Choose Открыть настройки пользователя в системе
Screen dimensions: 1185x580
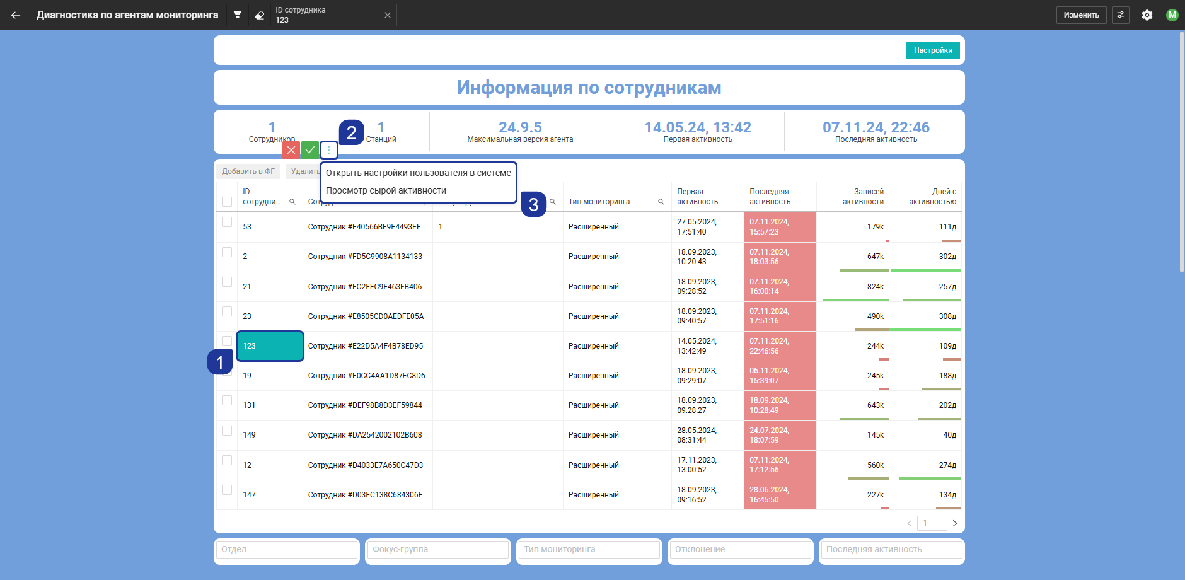(419, 173)
